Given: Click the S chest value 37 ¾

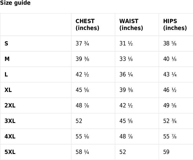Looking at the screenshot, I should 82,44.
